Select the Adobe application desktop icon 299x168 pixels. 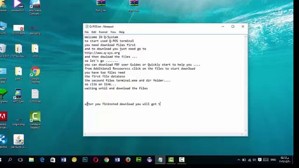(3, 120)
